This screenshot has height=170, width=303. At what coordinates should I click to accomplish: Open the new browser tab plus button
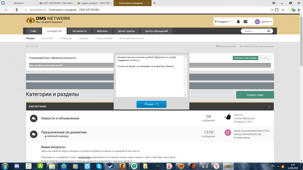(155, 3)
